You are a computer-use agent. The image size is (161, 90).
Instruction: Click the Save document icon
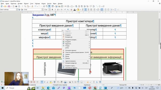click(9, 6)
